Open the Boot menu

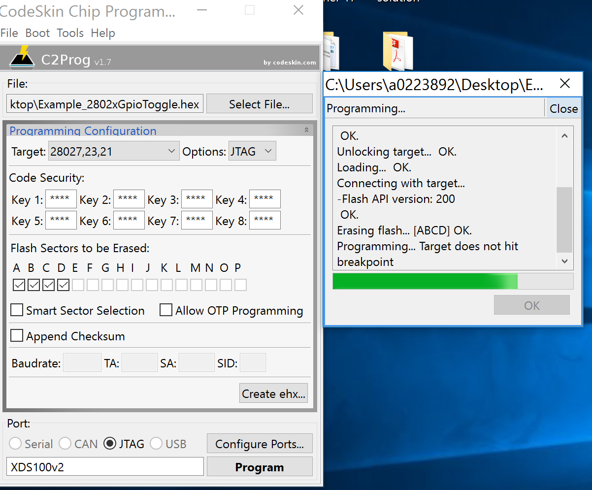click(37, 33)
